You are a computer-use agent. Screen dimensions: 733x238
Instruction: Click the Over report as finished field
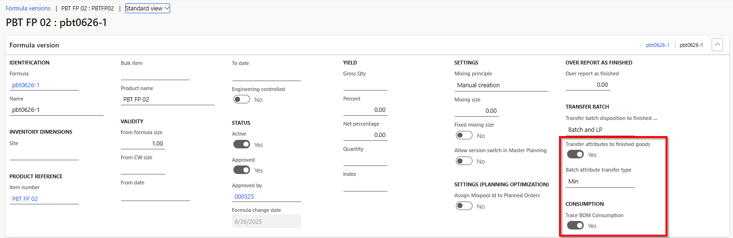pyautogui.click(x=588, y=85)
